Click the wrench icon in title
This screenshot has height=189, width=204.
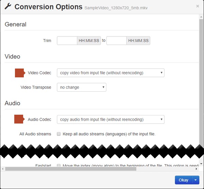[x=8, y=6]
